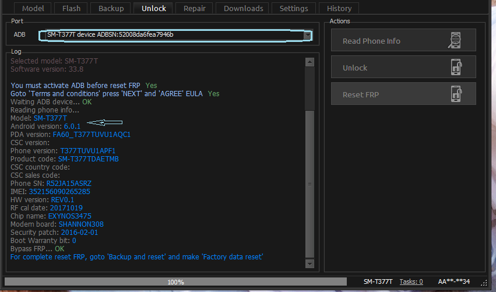Click the Security patch 2016-02-01 value
The width and height of the screenshot is (496, 292).
click(79, 233)
